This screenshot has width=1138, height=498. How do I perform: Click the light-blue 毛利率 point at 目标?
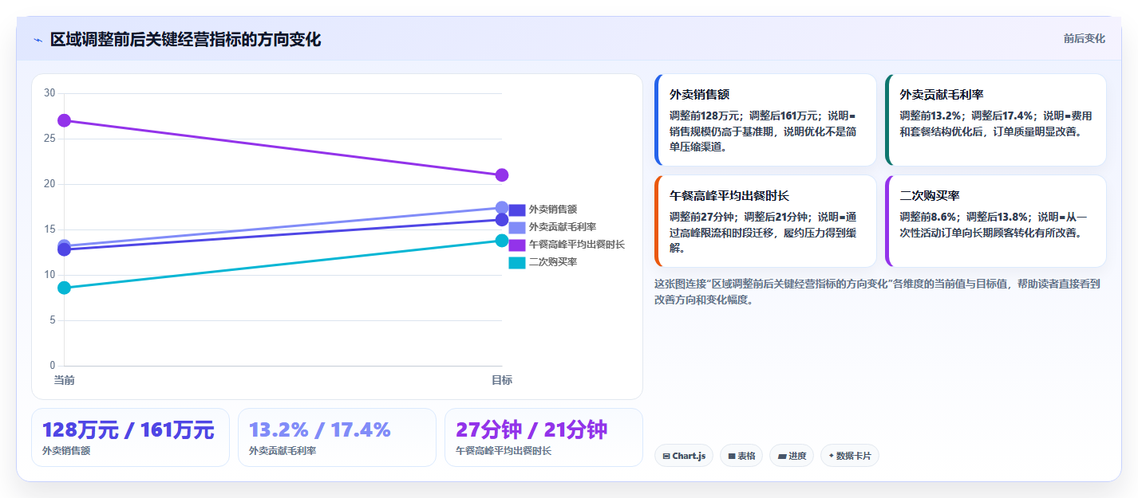point(502,208)
